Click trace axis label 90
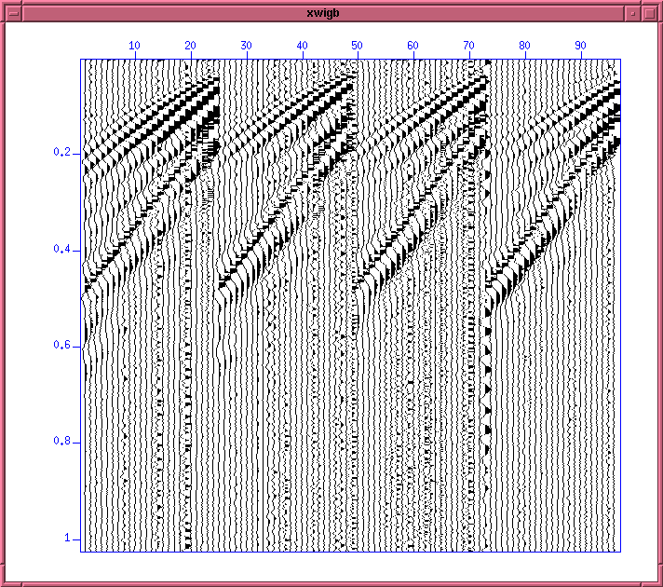The height and width of the screenshot is (587, 663). [x=581, y=45]
